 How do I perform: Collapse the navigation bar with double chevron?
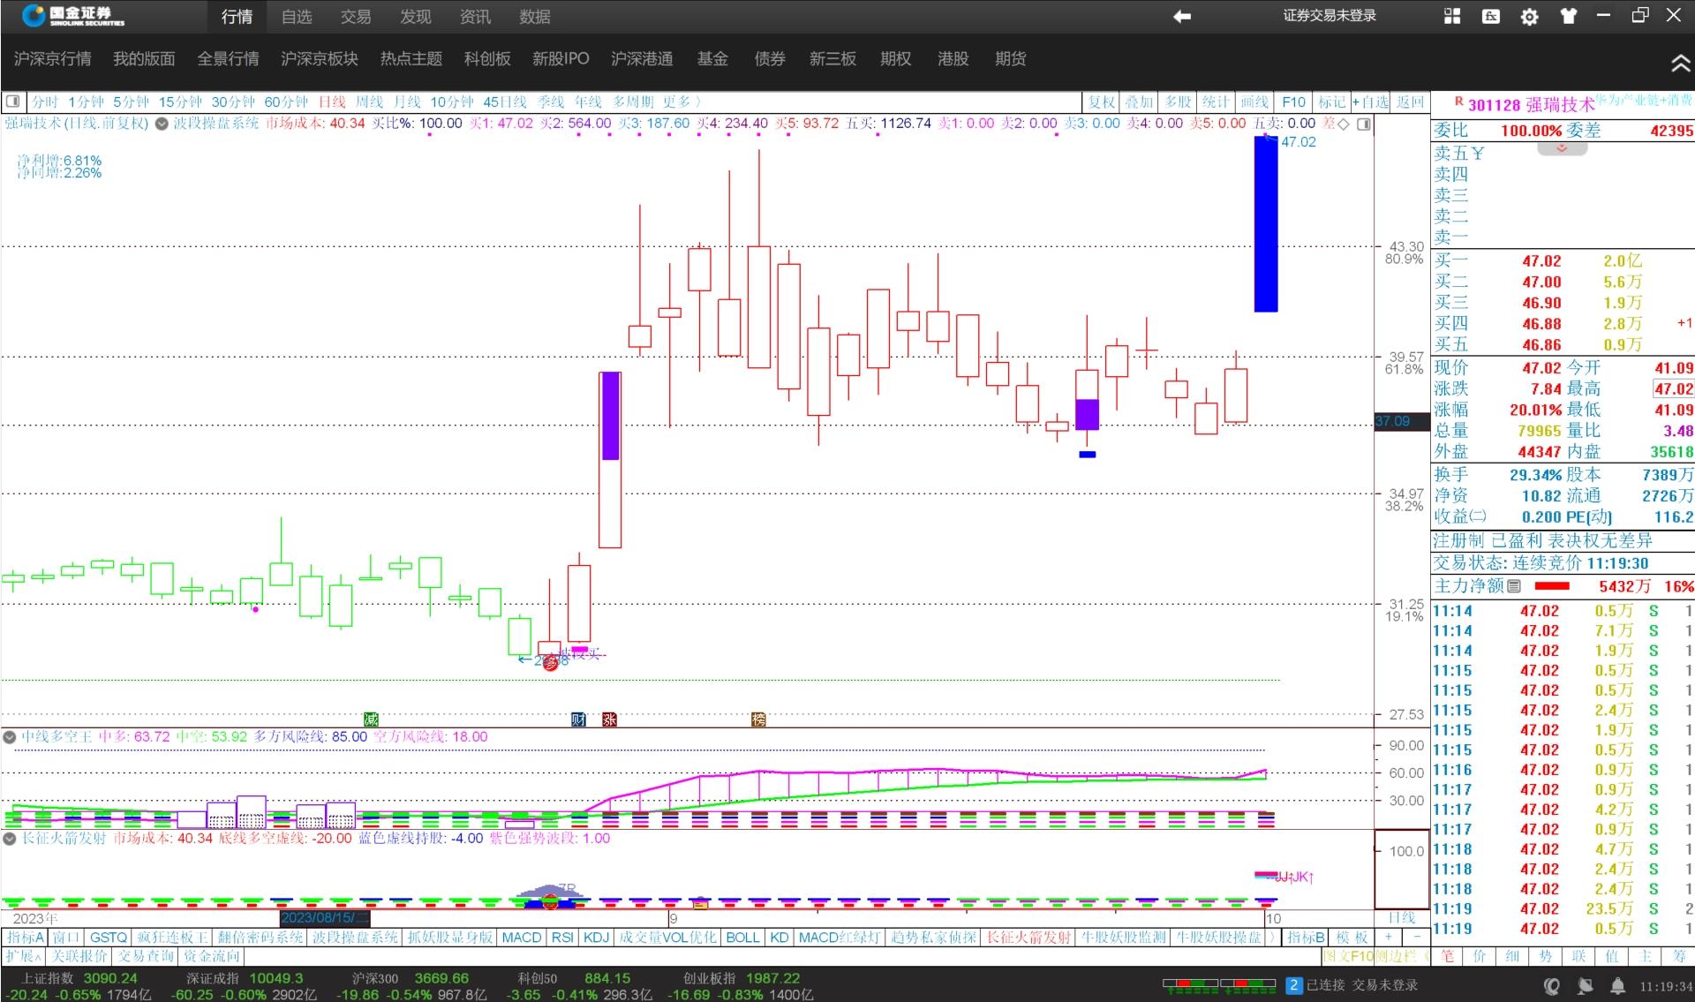(1680, 63)
